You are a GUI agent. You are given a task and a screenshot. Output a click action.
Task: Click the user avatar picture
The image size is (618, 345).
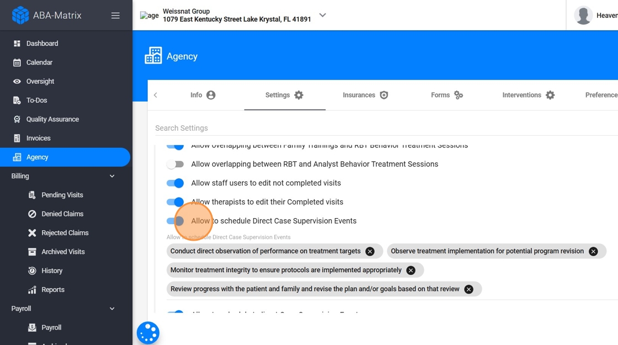pyautogui.click(x=583, y=15)
